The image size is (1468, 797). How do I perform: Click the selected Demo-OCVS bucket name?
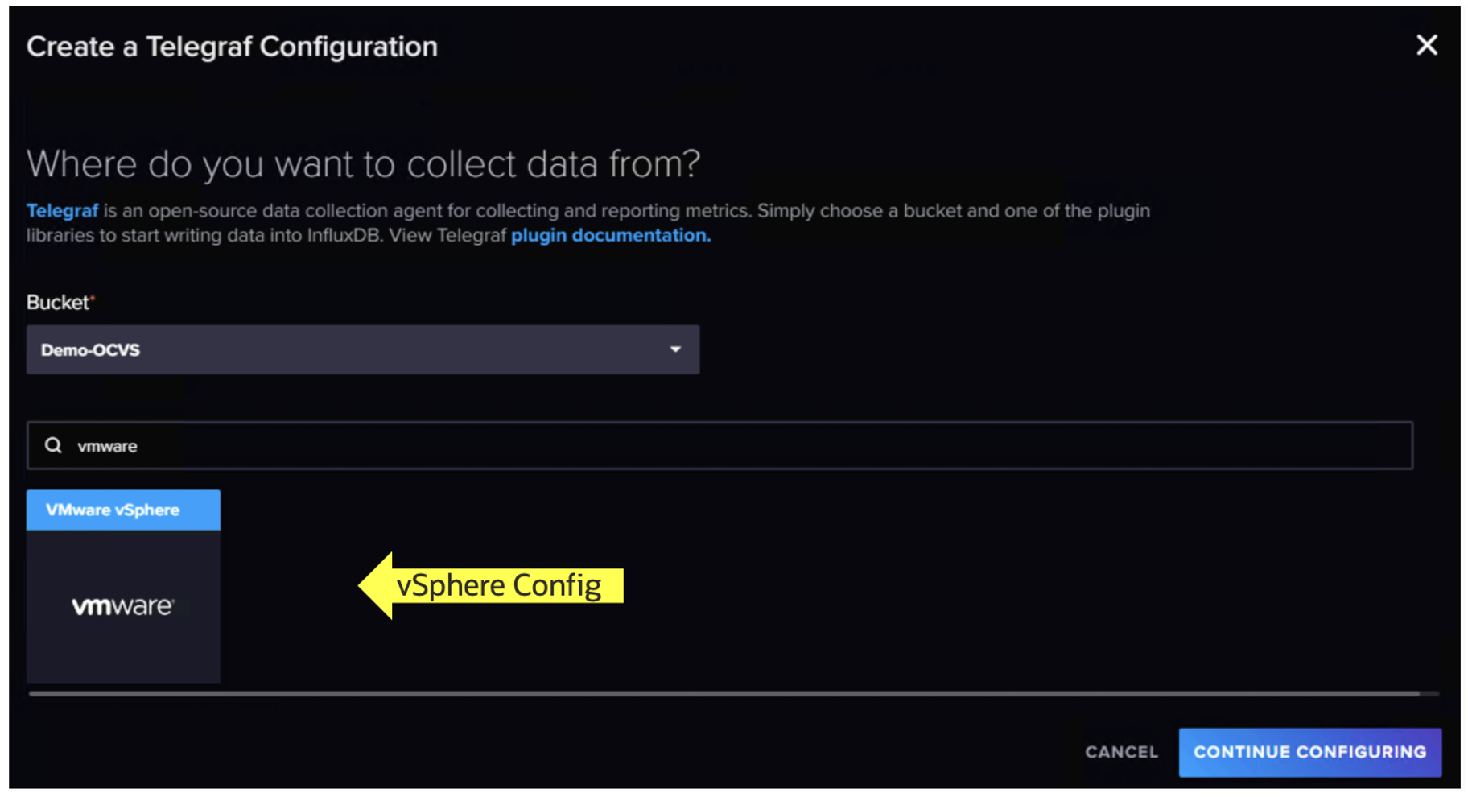pos(90,350)
